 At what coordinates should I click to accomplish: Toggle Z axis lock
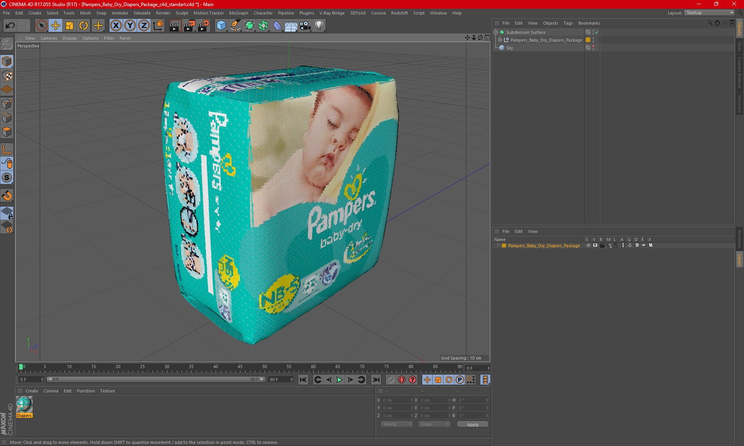point(144,26)
